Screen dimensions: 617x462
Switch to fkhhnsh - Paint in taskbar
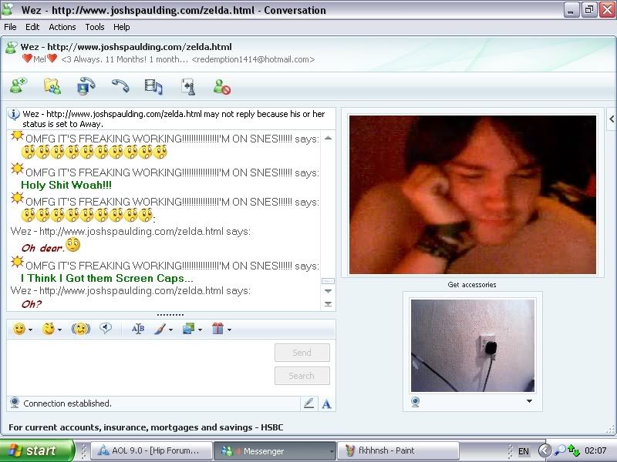coord(398,451)
